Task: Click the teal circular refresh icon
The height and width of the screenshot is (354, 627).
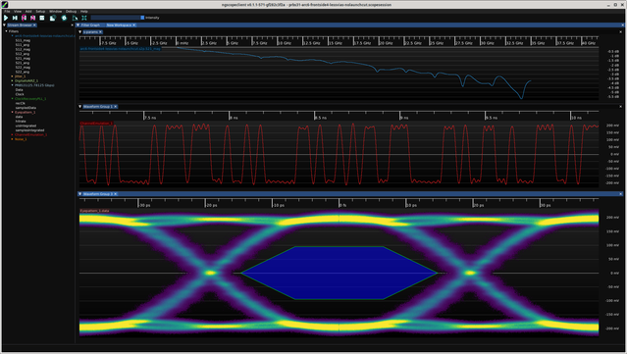Action: tap(64, 18)
